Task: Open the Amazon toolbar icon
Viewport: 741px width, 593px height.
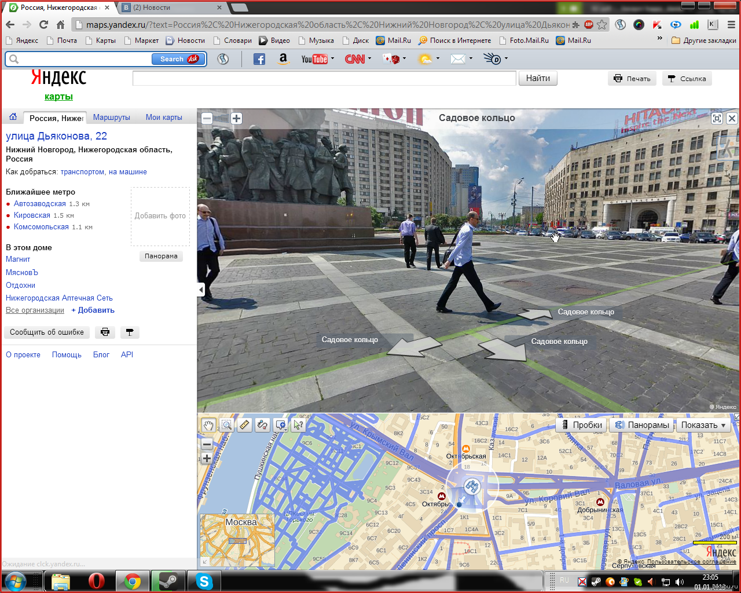Action: point(283,59)
